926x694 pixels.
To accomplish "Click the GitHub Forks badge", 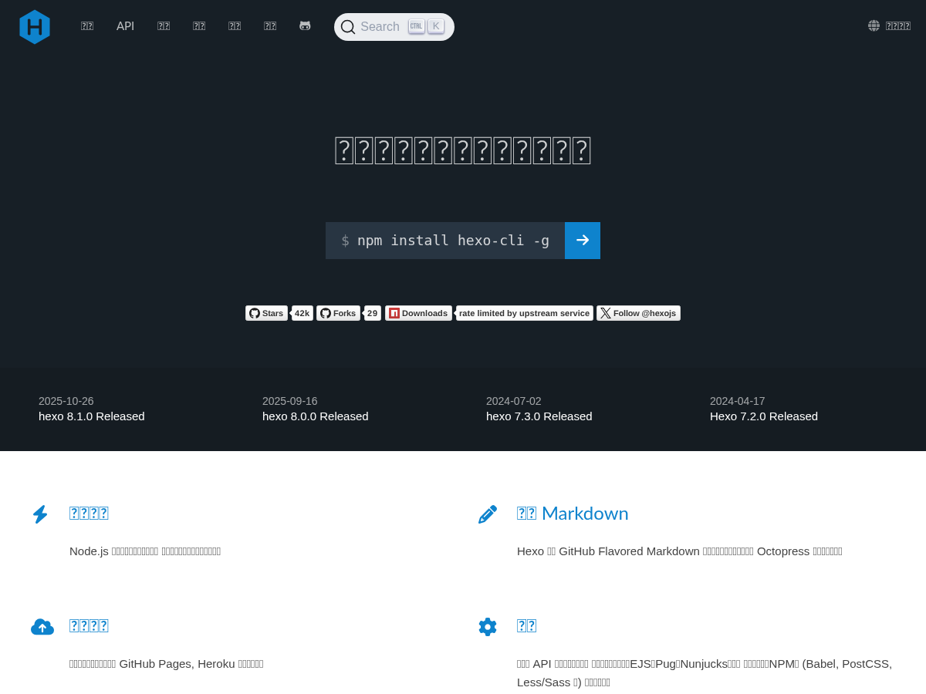I will pyautogui.click(x=338, y=313).
